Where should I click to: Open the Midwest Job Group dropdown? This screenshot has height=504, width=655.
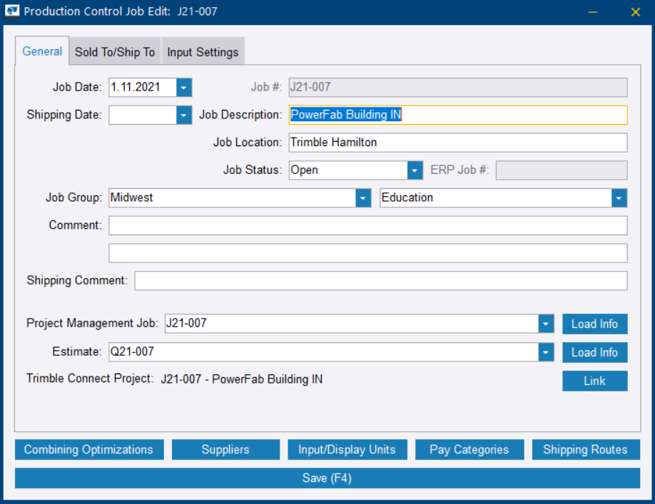[362, 197]
